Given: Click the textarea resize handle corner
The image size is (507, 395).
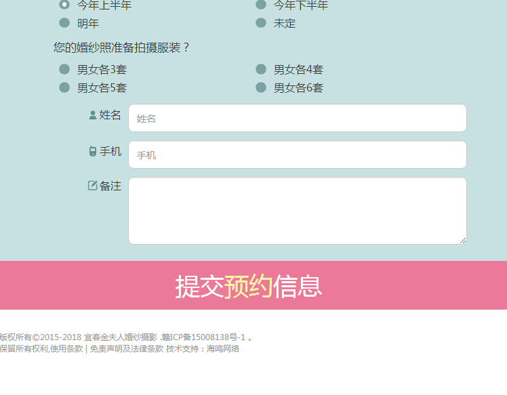Looking at the screenshot, I should [x=463, y=241].
